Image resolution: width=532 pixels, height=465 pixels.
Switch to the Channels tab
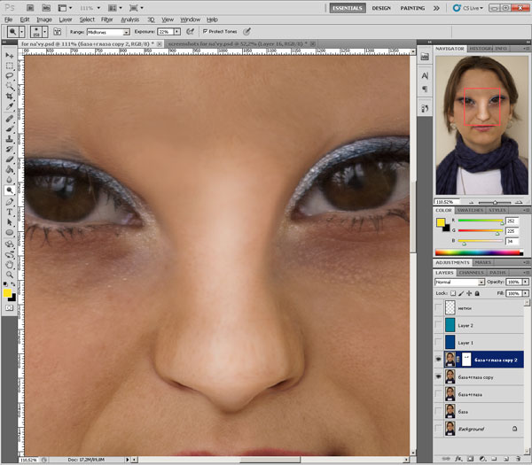(471, 272)
